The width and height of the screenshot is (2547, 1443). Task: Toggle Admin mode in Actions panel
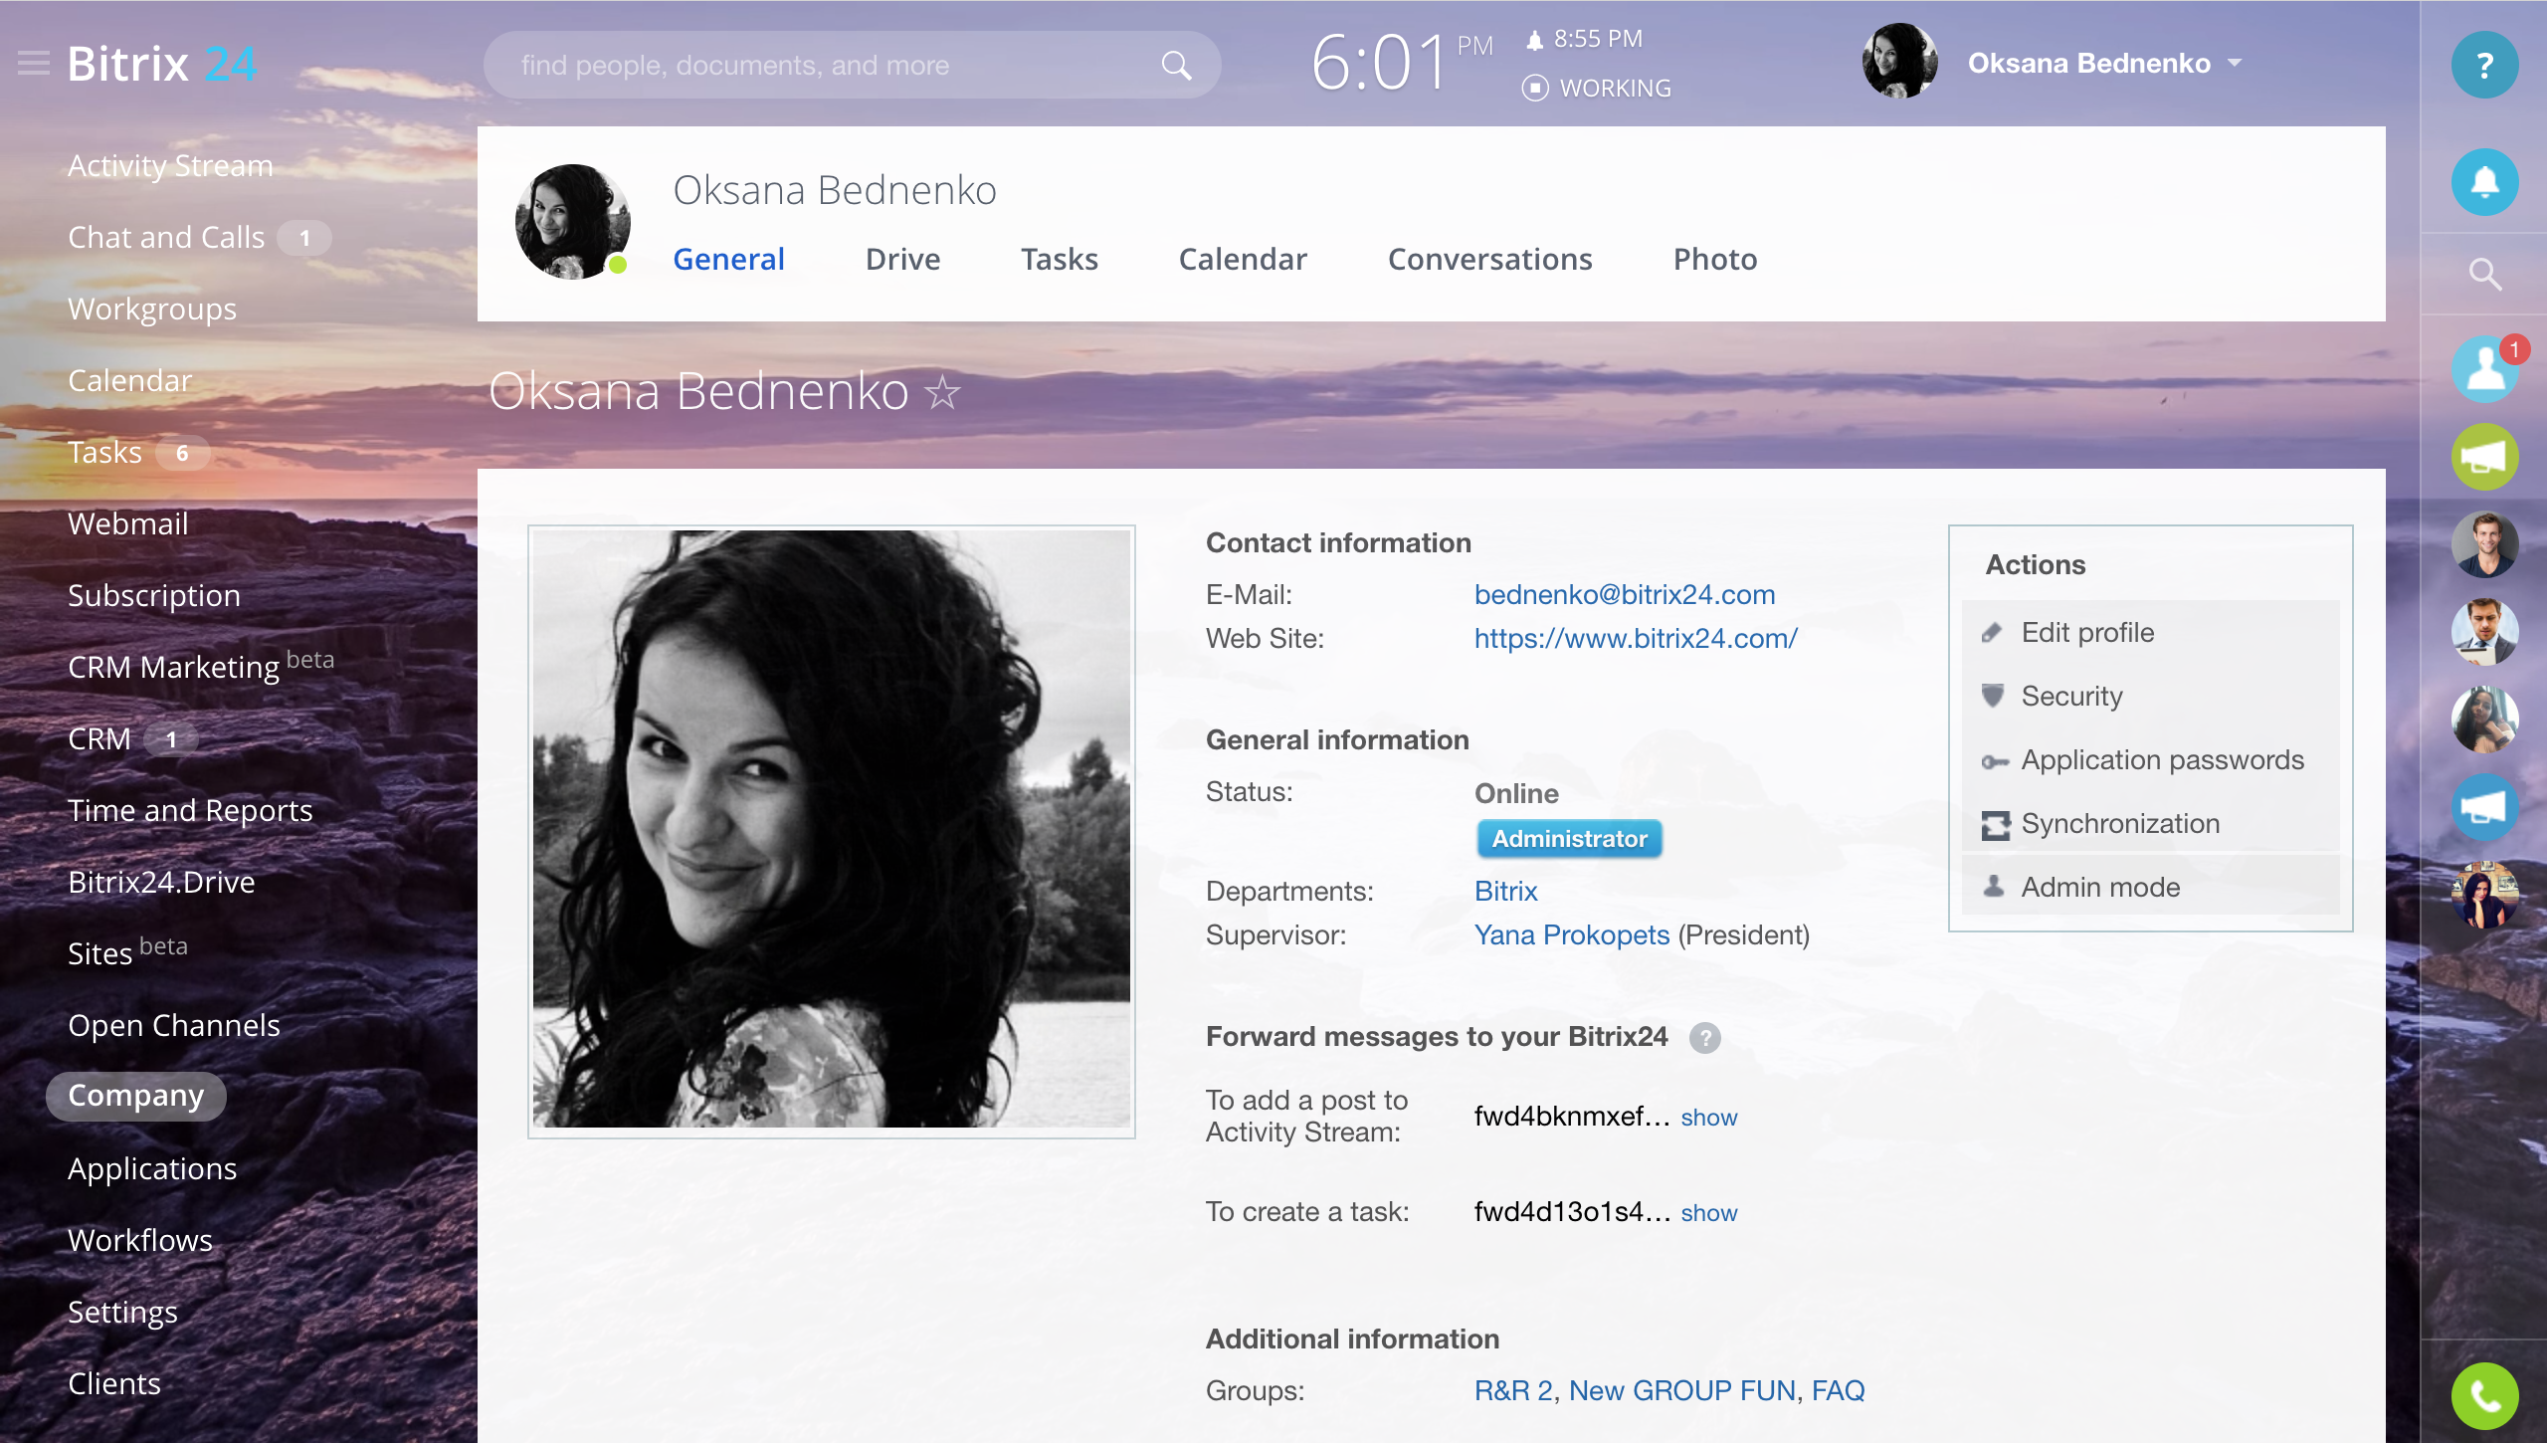pos(2099,887)
